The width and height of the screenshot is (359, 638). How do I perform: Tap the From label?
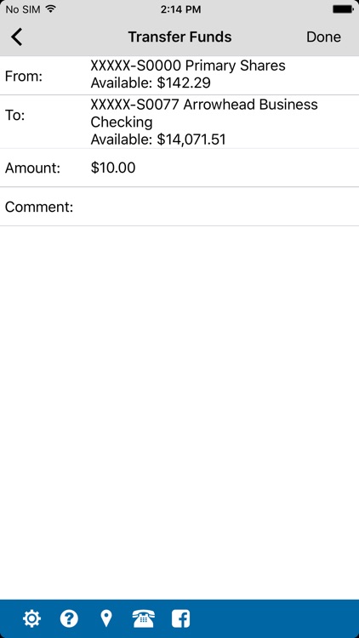24,76
